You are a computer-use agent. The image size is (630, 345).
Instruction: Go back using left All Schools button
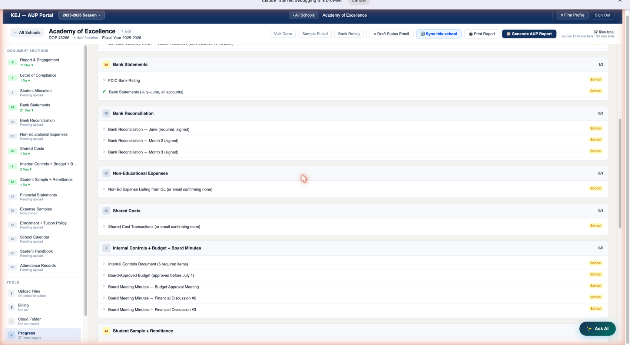[x=27, y=33]
